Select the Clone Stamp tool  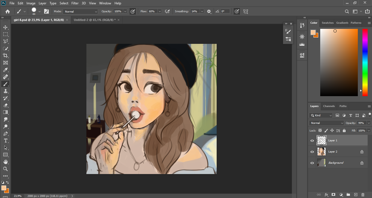(5, 91)
